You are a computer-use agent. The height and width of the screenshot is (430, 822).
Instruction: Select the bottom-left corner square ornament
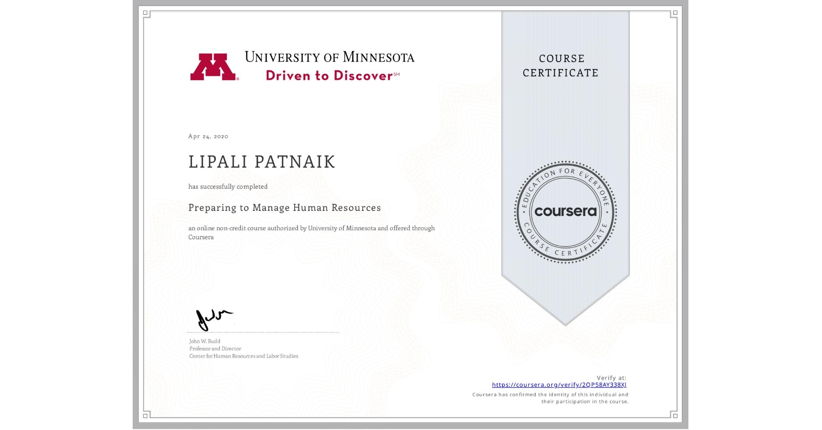[x=146, y=416]
